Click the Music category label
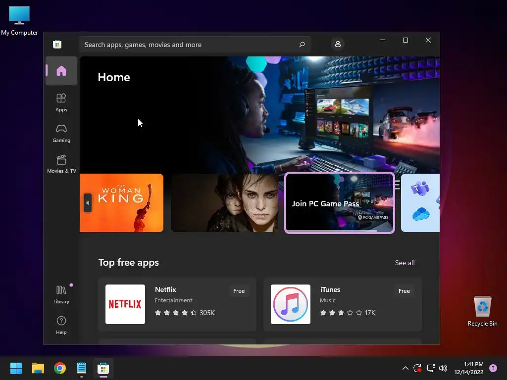The width and height of the screenshot is (507, 380). pos(328,300)
